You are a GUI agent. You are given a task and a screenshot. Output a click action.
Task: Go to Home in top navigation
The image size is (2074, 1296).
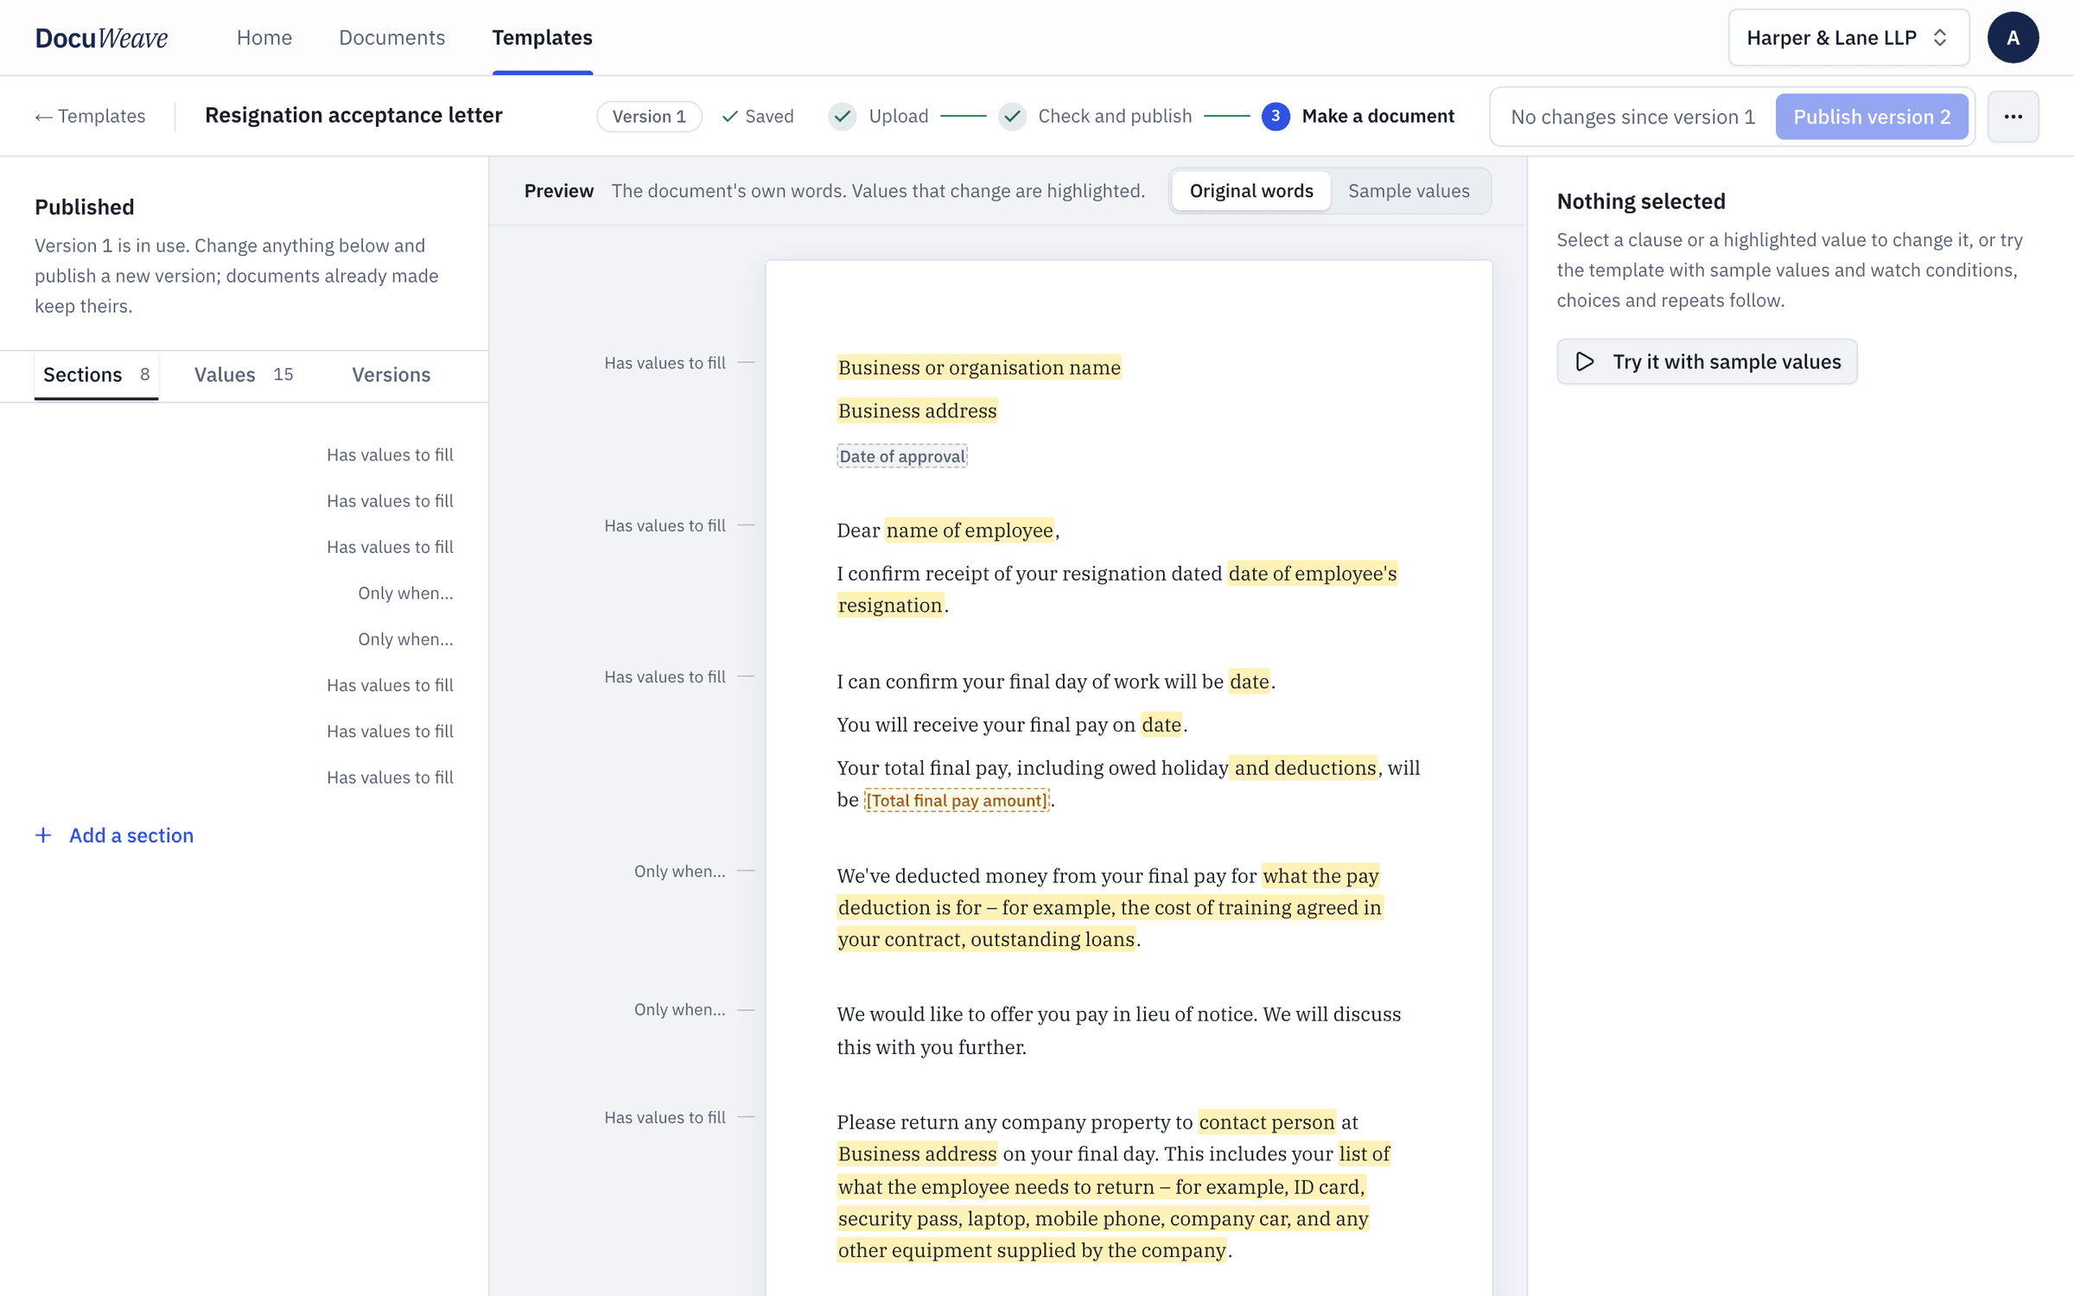(x=264, y=38)
